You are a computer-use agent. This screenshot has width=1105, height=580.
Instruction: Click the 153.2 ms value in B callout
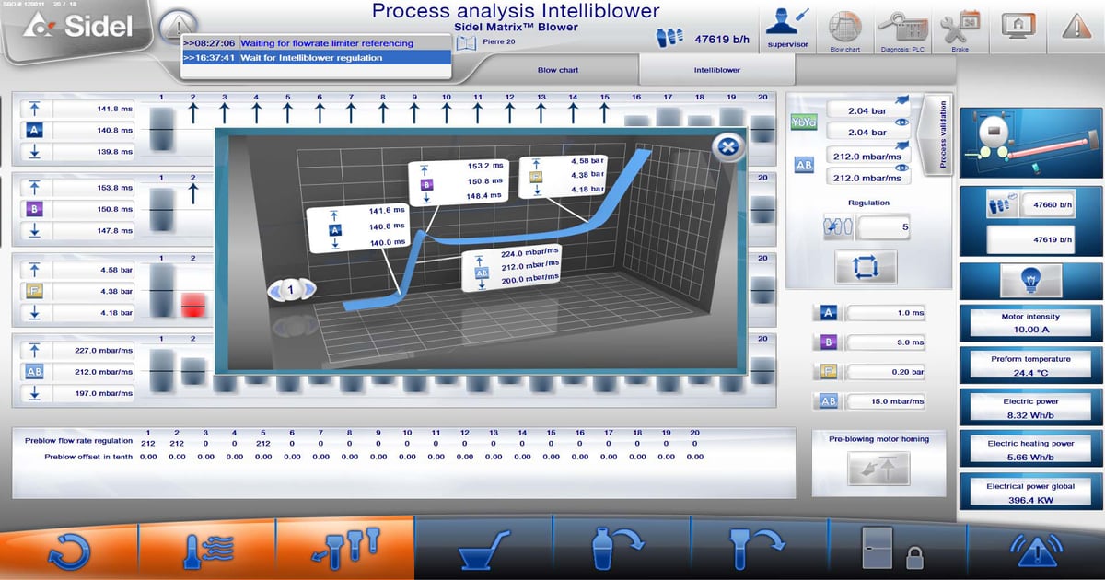(487, 167)
